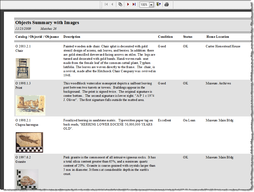This screenshot has height=192, width=254.
Task: Select the Objects Summary with Images title
Action: click(x=47, y=23)
